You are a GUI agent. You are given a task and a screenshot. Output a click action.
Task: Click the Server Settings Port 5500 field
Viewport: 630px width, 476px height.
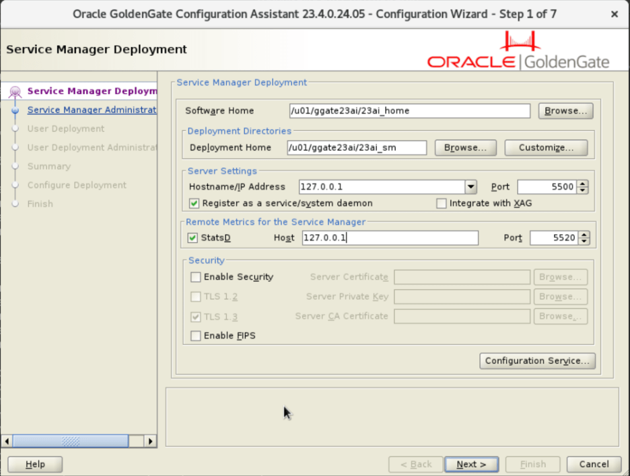point(547,187)
